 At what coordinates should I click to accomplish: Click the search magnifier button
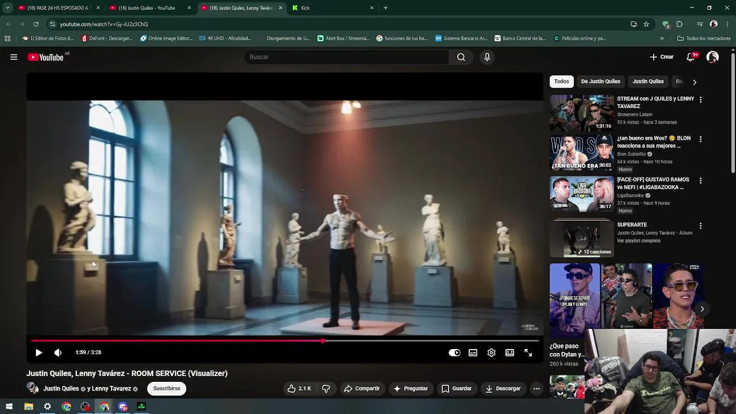pos(461,57)
